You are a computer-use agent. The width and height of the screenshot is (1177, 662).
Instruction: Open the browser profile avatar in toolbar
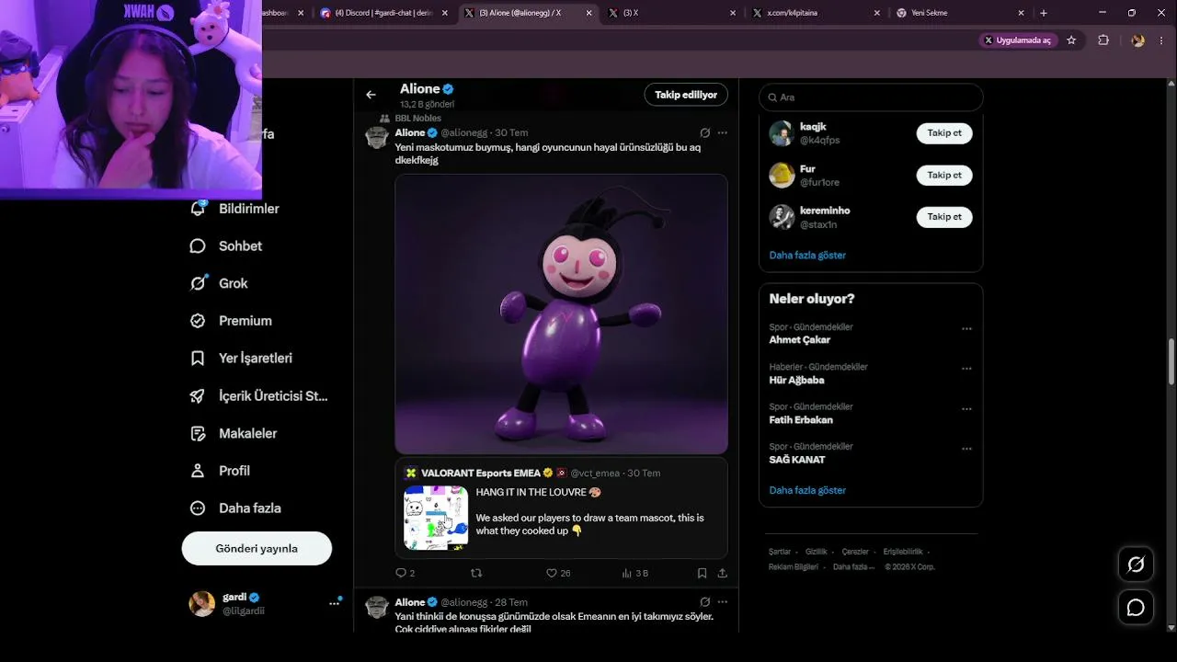click(1137, 40)
